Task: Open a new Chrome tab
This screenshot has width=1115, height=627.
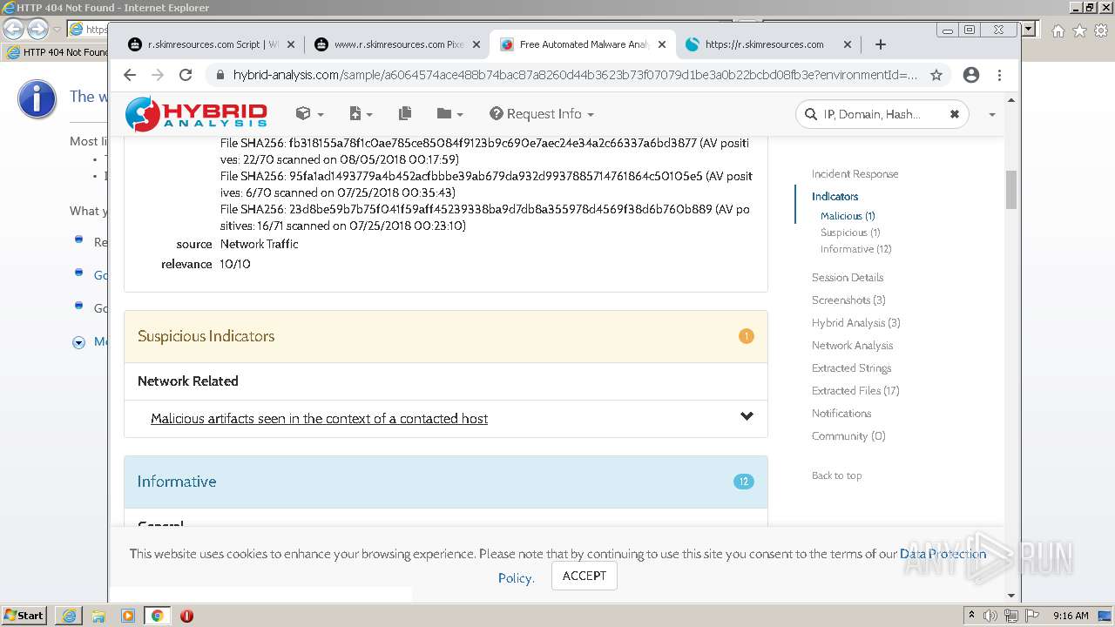Action: (x=881, y=44)
